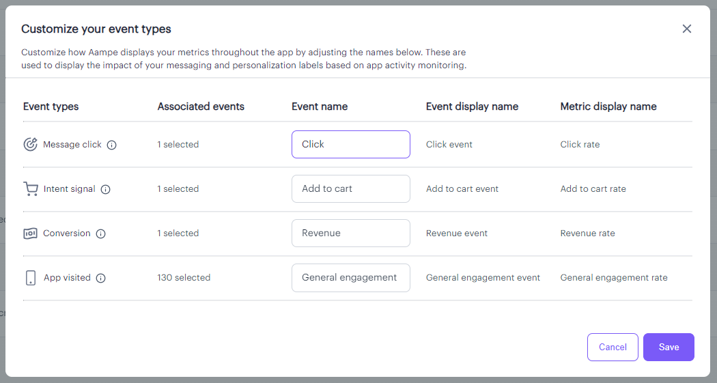The height and width of the screenshot is (383, 717).
Task: Open Message click's 1 selected events
Action: (178, 144)
